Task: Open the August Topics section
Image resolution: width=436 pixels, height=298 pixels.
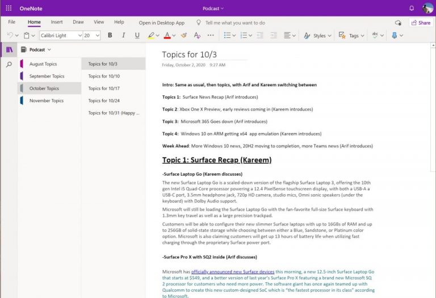Action: pos(49,64)
